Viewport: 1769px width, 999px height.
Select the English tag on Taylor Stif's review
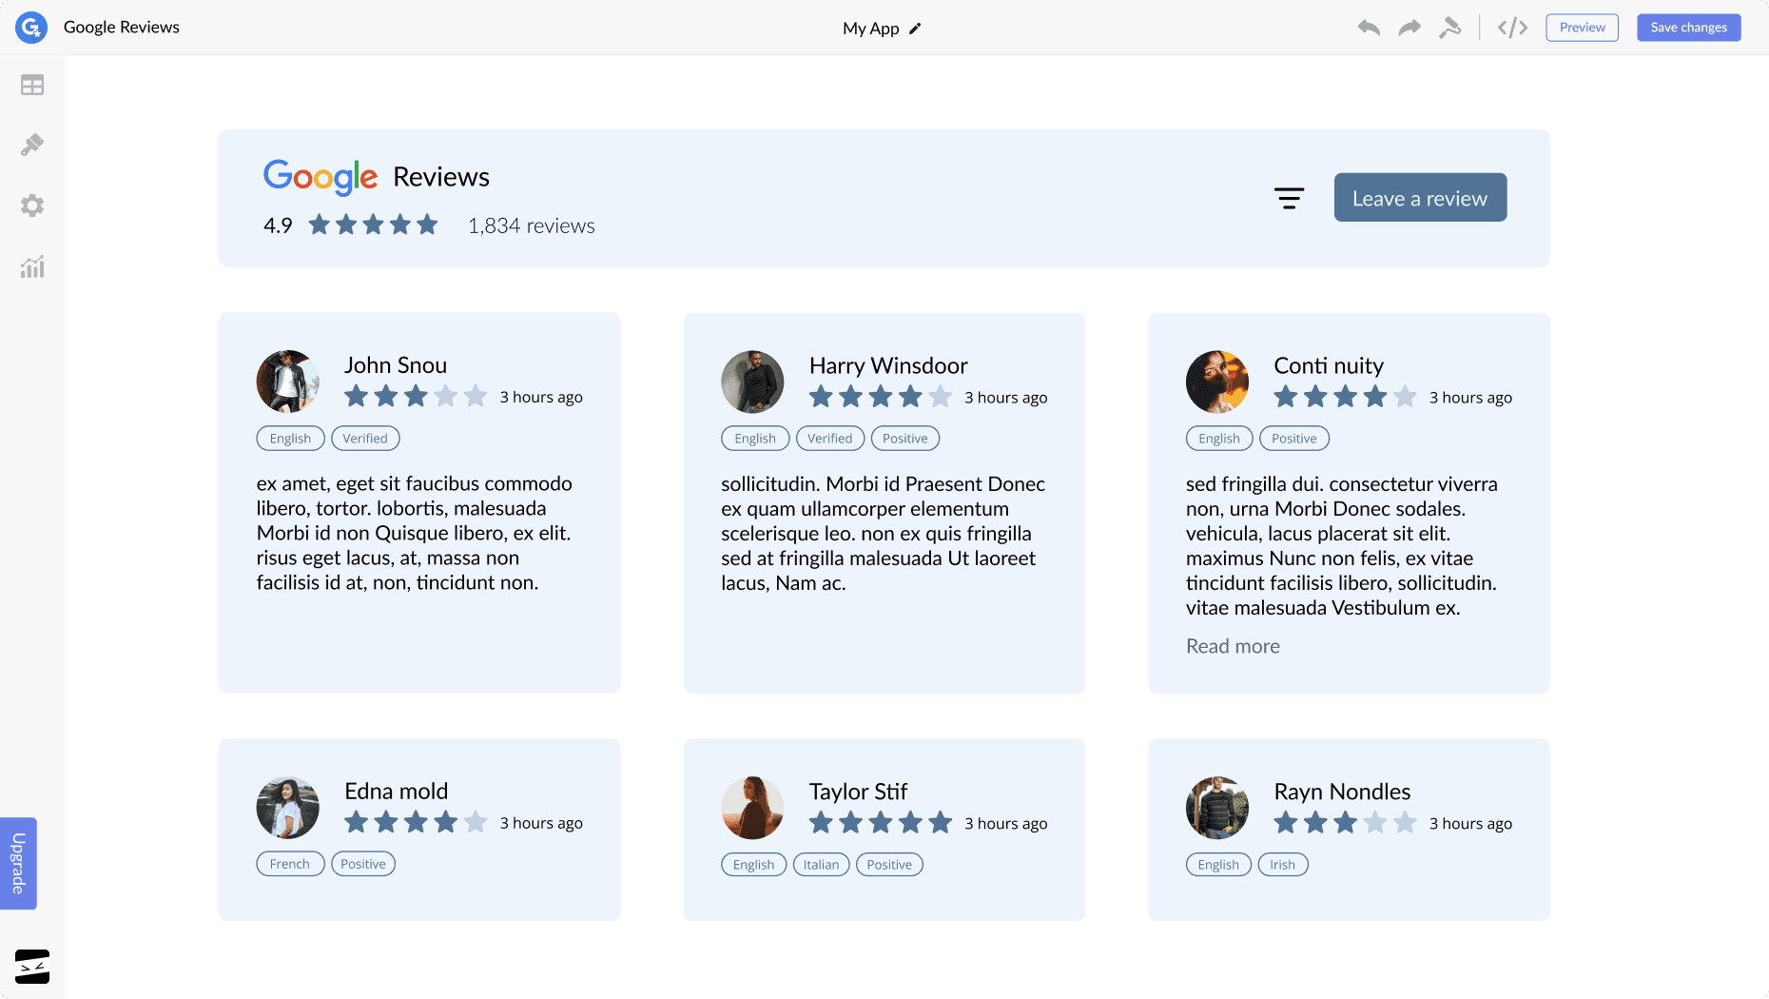pyautogui.click(x=754, y=865)
